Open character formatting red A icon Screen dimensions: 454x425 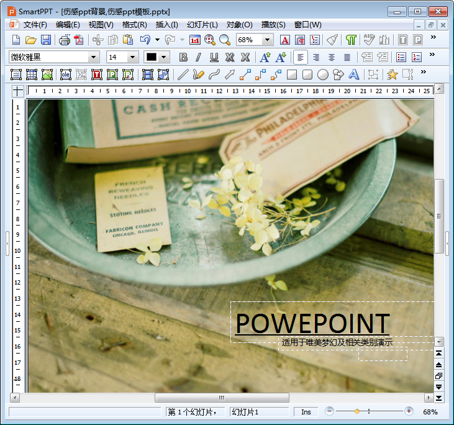tap(285, 40)
